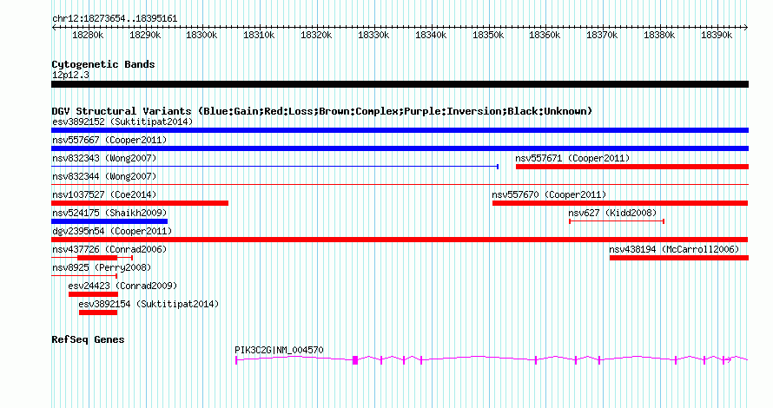The image size is (773, 408).
Task: Click the red bar under esv24423
Action: tap(93, 294)
